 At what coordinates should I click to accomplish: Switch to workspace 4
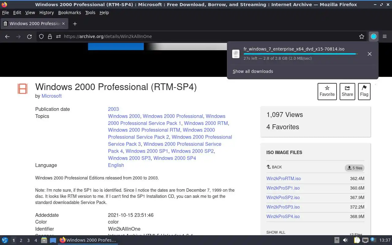(x=36, y=240)
